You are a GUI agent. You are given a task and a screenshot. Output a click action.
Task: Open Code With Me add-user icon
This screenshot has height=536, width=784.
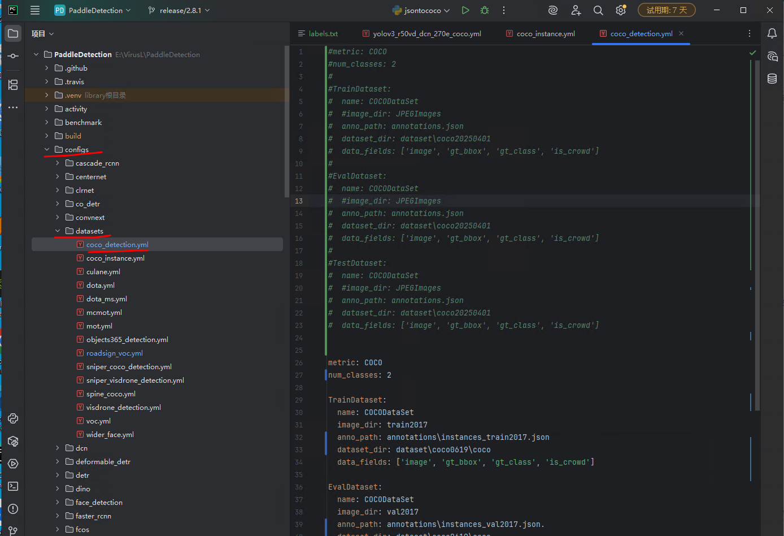[576, 10]
